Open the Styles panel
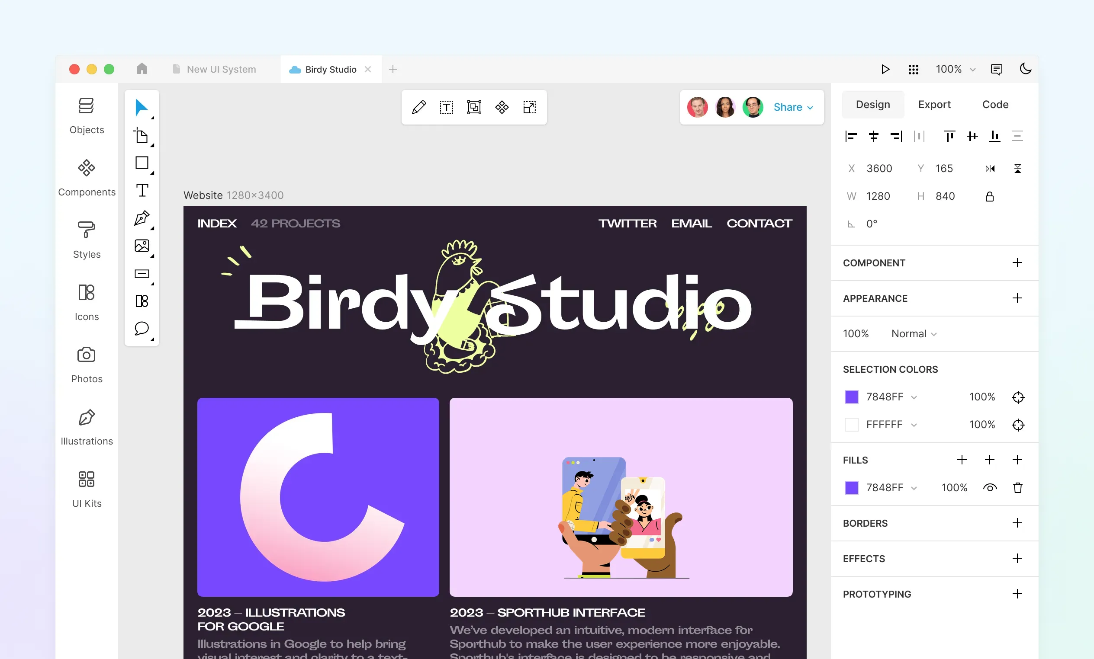This screenshot has height=659, width=1094. (x=87, y=240)
